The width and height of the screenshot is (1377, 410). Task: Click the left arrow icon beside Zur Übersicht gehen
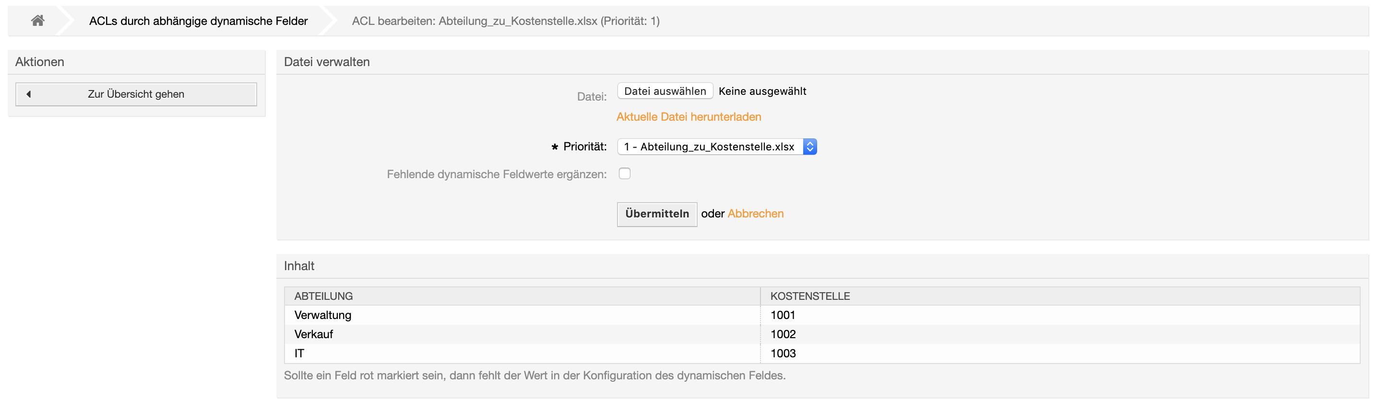coord(29,94)
